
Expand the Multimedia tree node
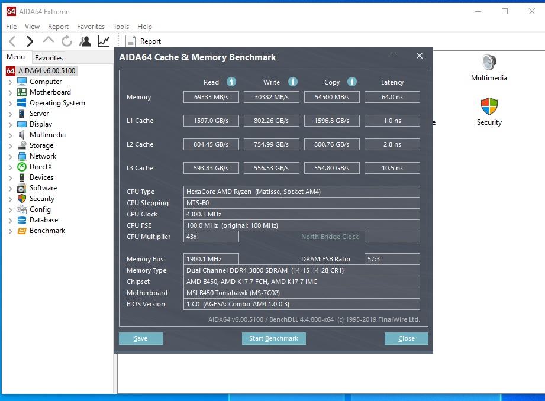coord(11,135)
